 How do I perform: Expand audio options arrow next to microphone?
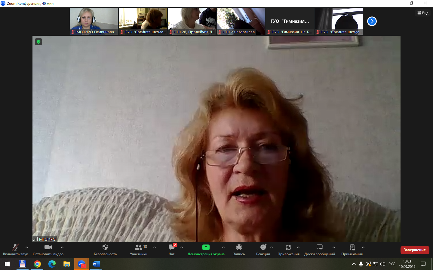(27, 247)
